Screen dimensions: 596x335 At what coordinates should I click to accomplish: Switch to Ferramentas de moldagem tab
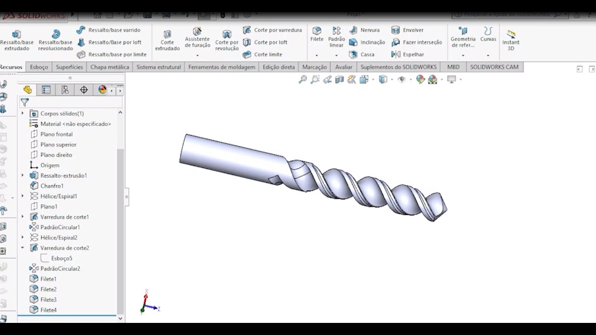[x=222, y=67]
